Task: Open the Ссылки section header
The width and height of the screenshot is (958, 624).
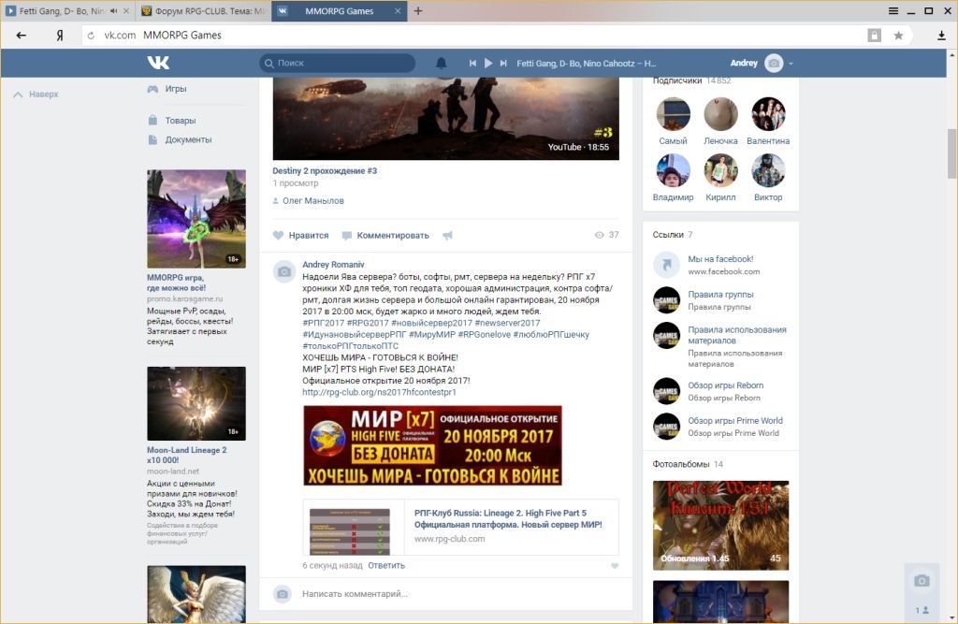Action: point(672,235)
